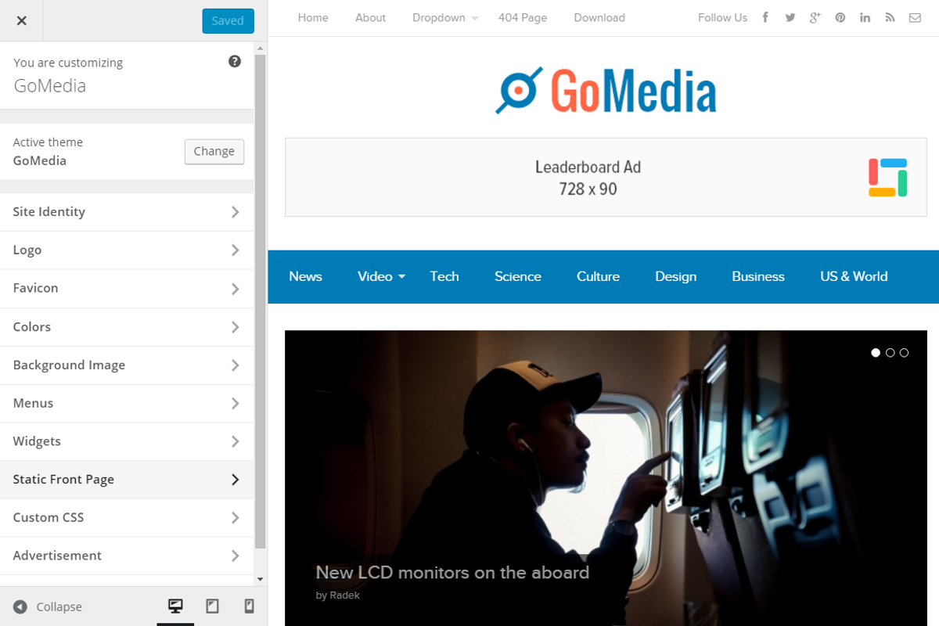Screen dimensions: 939x626
Task: Select News in the blue navigation bar
Action: point(305,276)
